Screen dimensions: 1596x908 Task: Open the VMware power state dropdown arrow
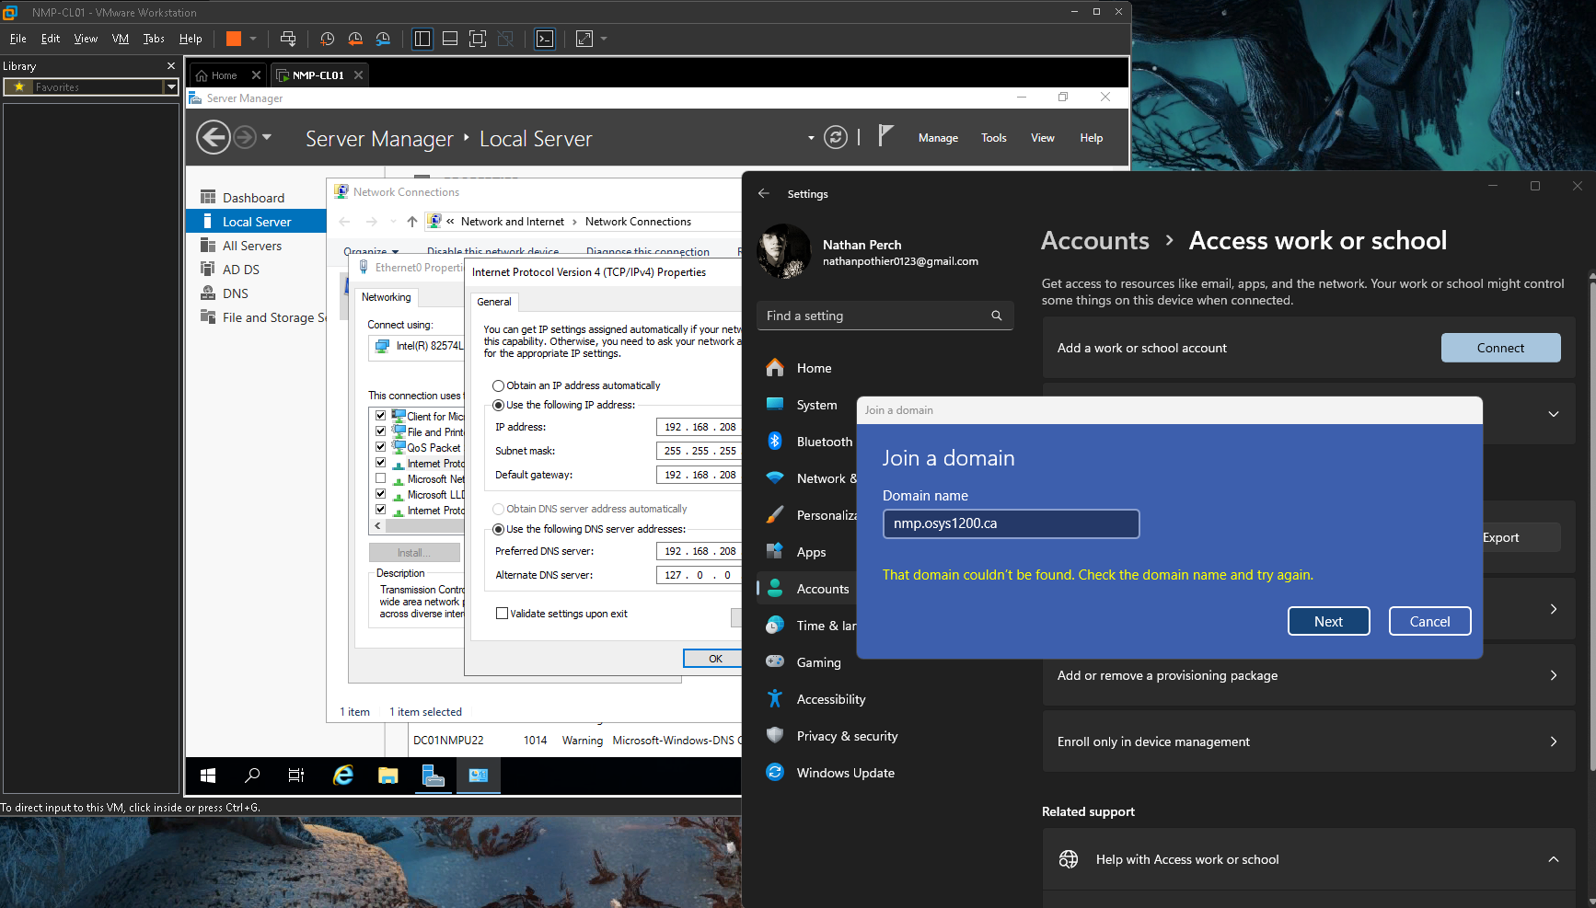[253, 39]
